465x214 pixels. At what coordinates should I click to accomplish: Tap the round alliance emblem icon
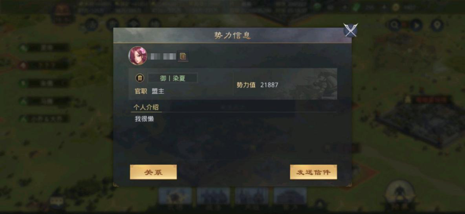click(x=139, y=79)
